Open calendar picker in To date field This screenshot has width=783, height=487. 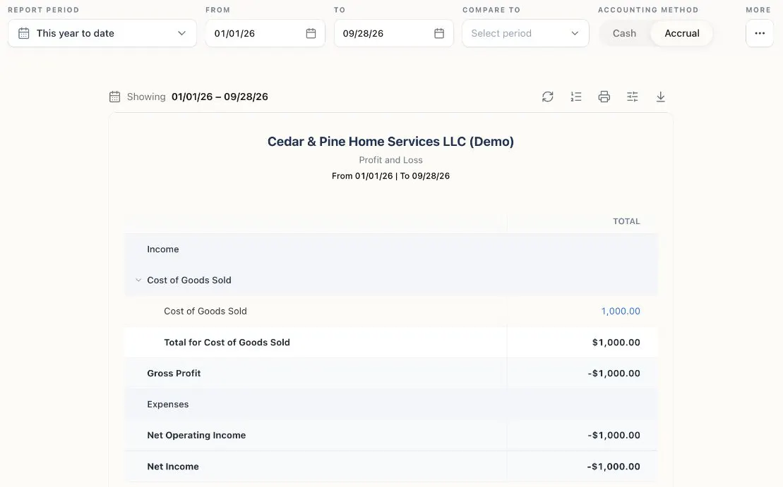pyautogui.click(x=439, y=33)
